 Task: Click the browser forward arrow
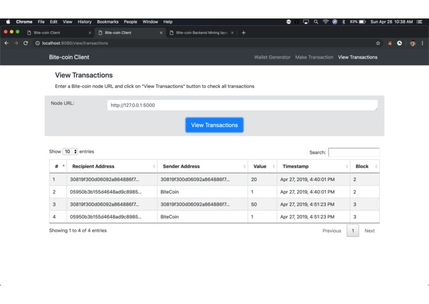click(x=16, y=43)
